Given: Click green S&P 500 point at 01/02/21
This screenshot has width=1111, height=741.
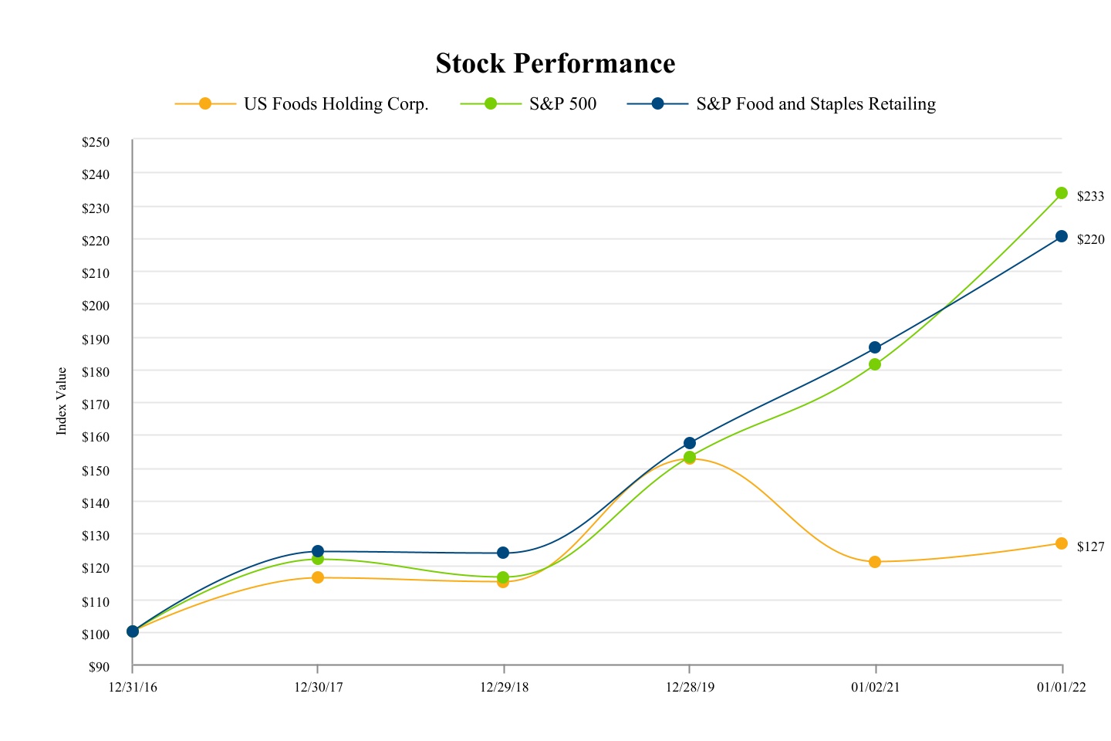Looking at the screenshot, I should [x=875, y=364].
